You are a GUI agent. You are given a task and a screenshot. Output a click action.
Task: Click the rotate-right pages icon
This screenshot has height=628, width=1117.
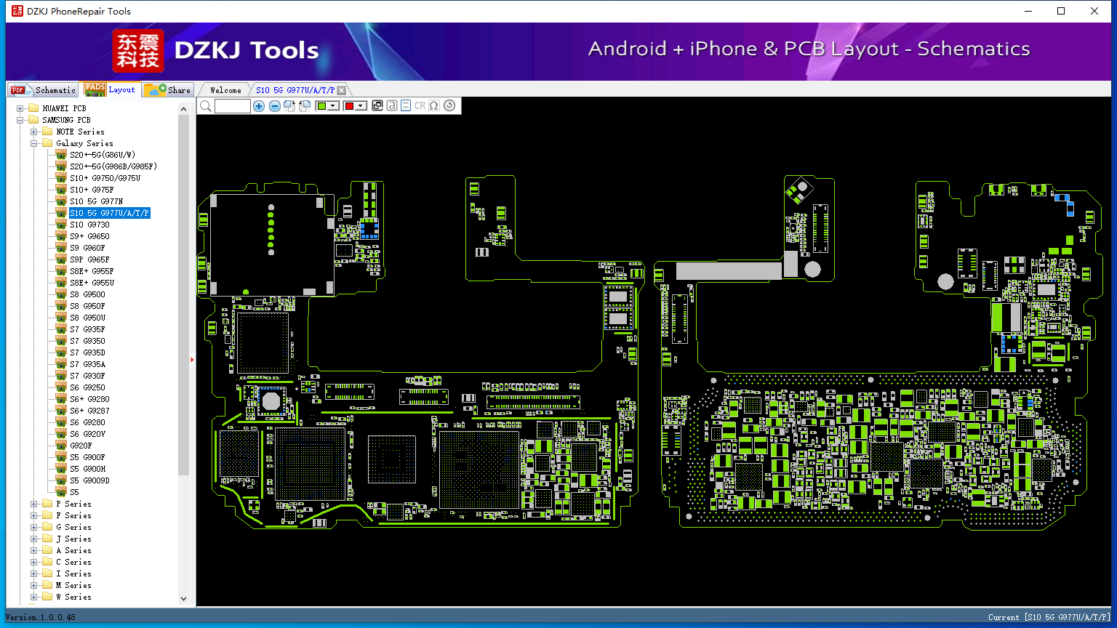(x=289, y=106)
